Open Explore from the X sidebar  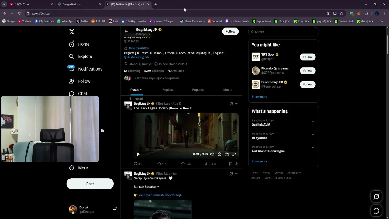pos(81,57)
